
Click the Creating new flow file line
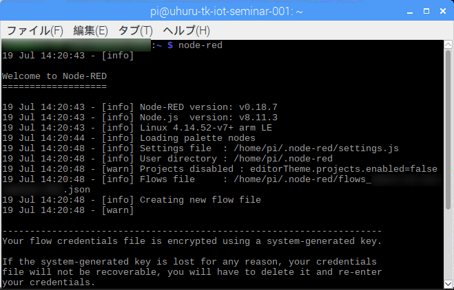click(200, 200)
